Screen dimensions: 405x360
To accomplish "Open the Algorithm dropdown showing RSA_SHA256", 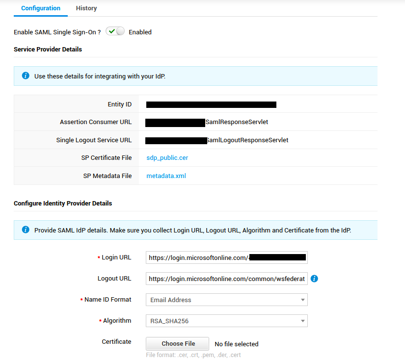I will click(x=226, y=321).
